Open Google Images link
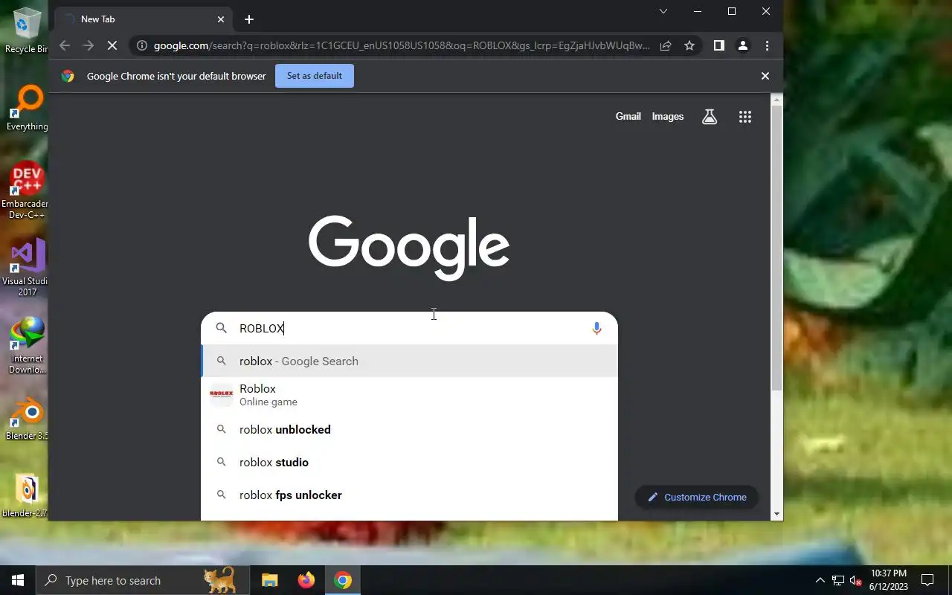 pyautogui.click(x=668, y=117)
